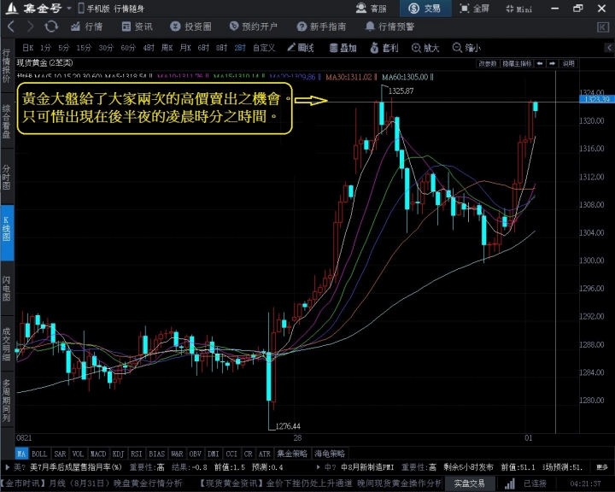Click the signal strength connection icon
The image size is (615, 492).
tap(509, 483)
